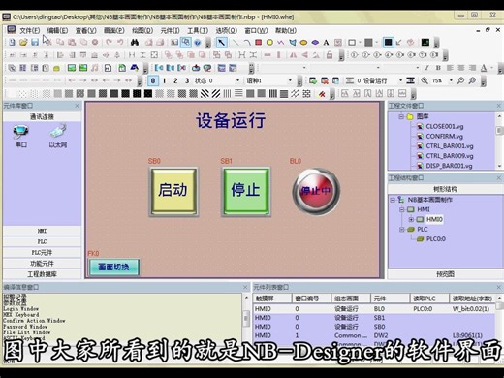Select the purple diamond shape tool
The height and width of the screenshot is (378, 504).
315,43
